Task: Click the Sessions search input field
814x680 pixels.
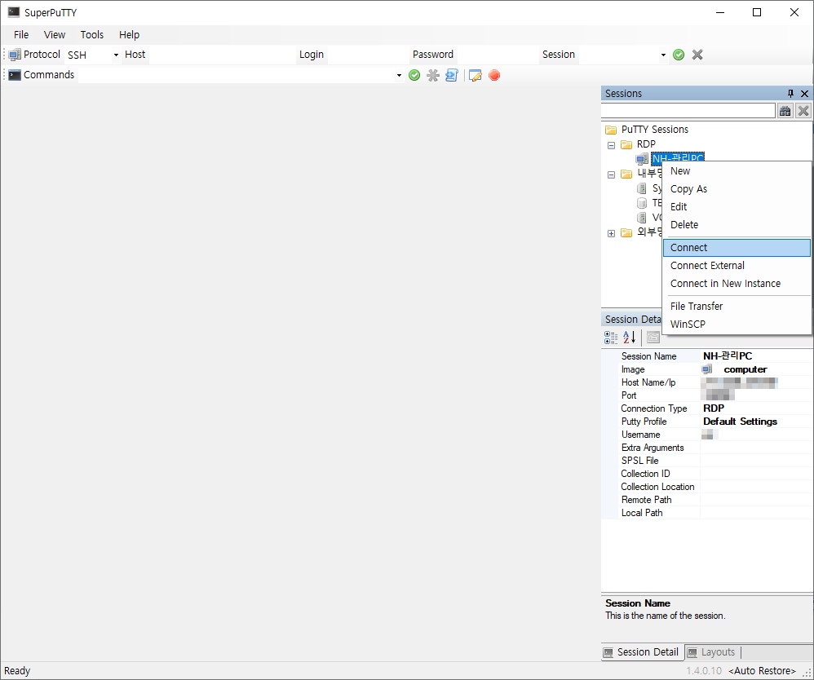Action: click(x=688, y=111)
